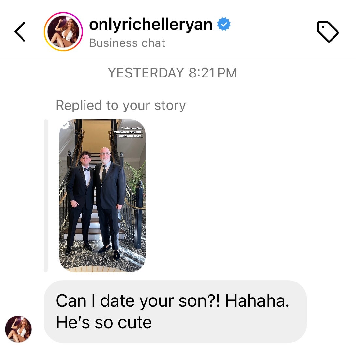
Task: Tap the younger man in story photo
Action: [80, 201]
